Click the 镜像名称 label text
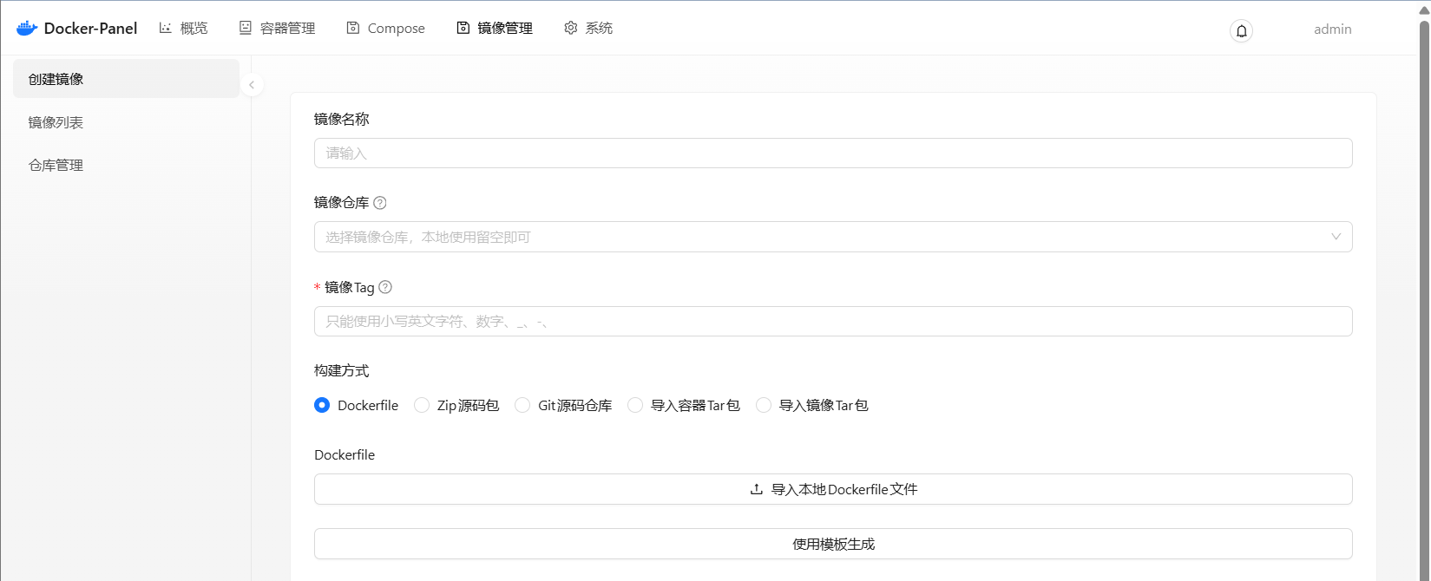 click(342, 120)
